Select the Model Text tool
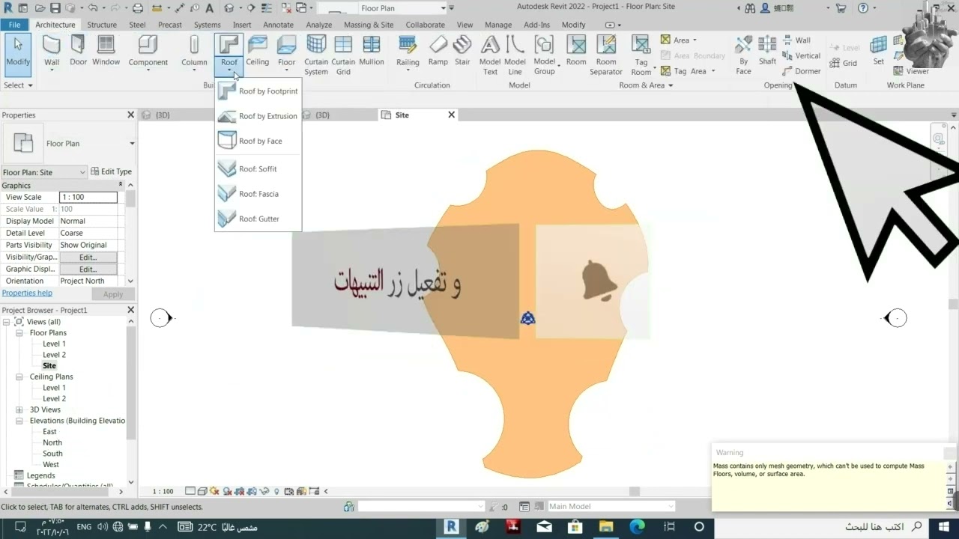The height and width of the screenshot is (539, 959). tap(490, 55)
